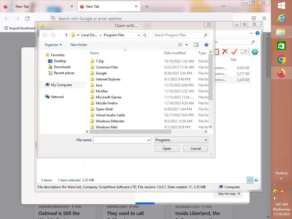The height and width of the screenshot is (219, 292).
Task: Launch Windows Store from the taskbar
Action: click(x=281, y=46)
